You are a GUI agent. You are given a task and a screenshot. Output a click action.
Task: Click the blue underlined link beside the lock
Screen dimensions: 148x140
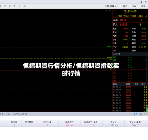(135, 114)
